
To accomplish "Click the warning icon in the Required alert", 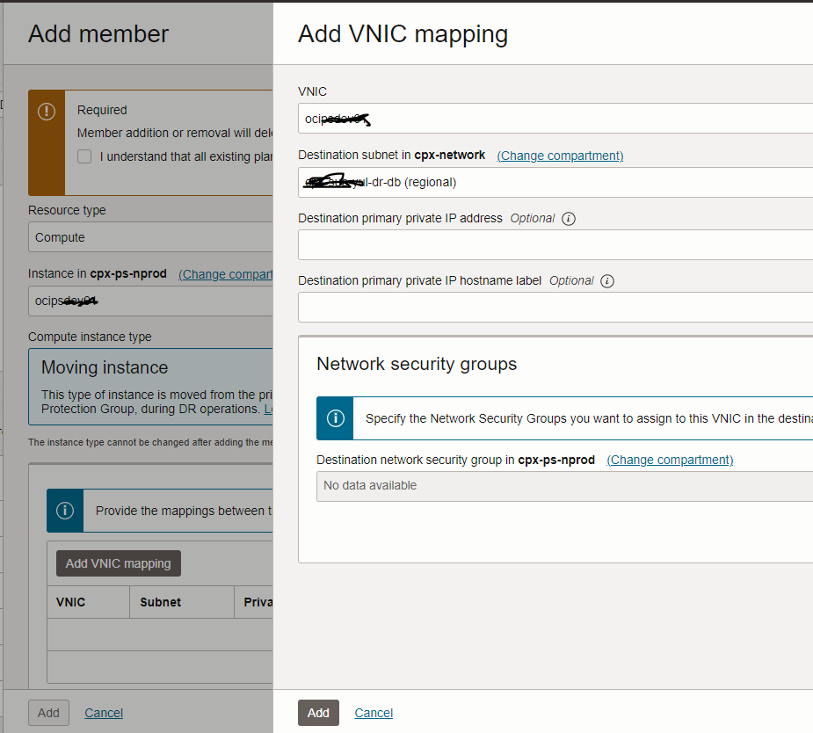I will pyautogui.click(x=47, y=111).
